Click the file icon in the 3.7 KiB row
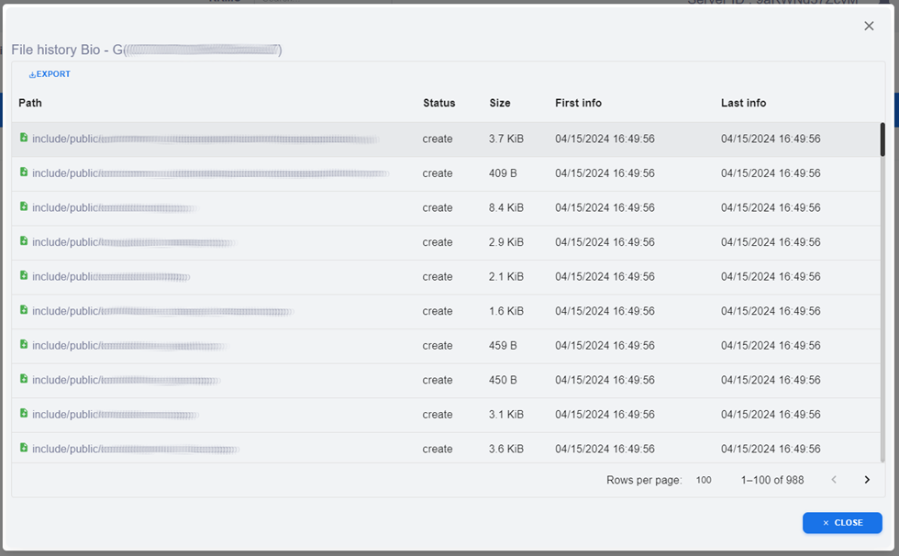The image size is (899, 556). [24, 138]
